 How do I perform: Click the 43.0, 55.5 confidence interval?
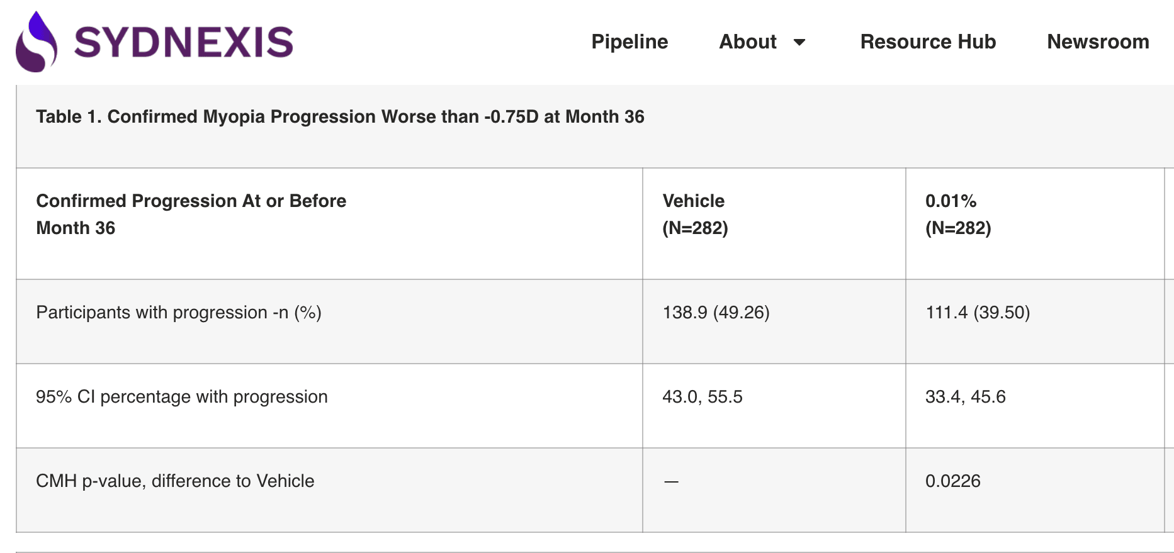coord(702,396)
